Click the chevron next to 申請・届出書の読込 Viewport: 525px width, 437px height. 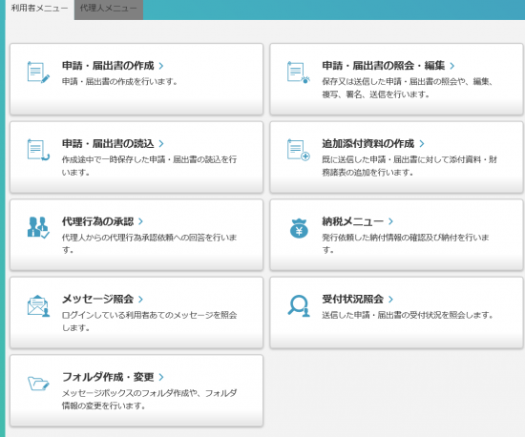click(161, 143)
